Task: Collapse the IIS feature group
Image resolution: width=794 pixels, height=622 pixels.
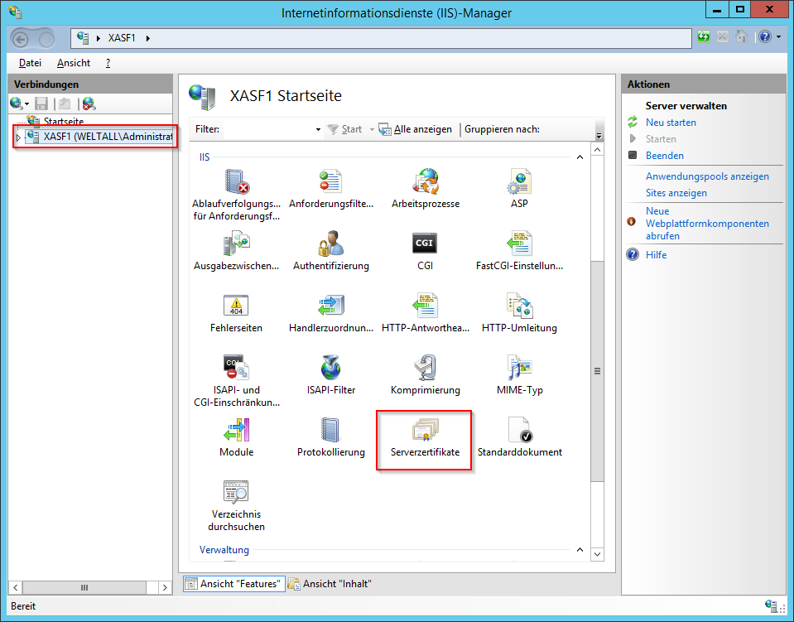Action: point(580,157)
